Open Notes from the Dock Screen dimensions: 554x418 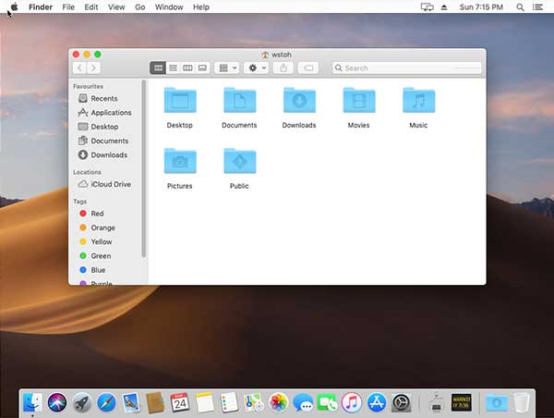pos(205,402)
